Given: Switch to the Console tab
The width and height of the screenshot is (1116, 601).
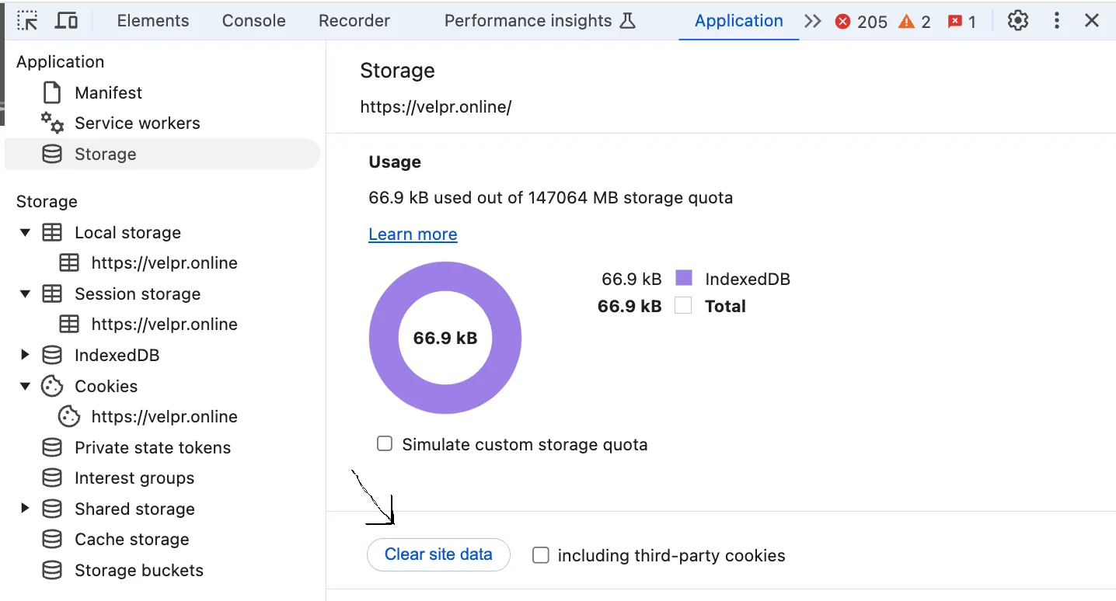Looking at the screenshot, I should [x=253, y=21].
